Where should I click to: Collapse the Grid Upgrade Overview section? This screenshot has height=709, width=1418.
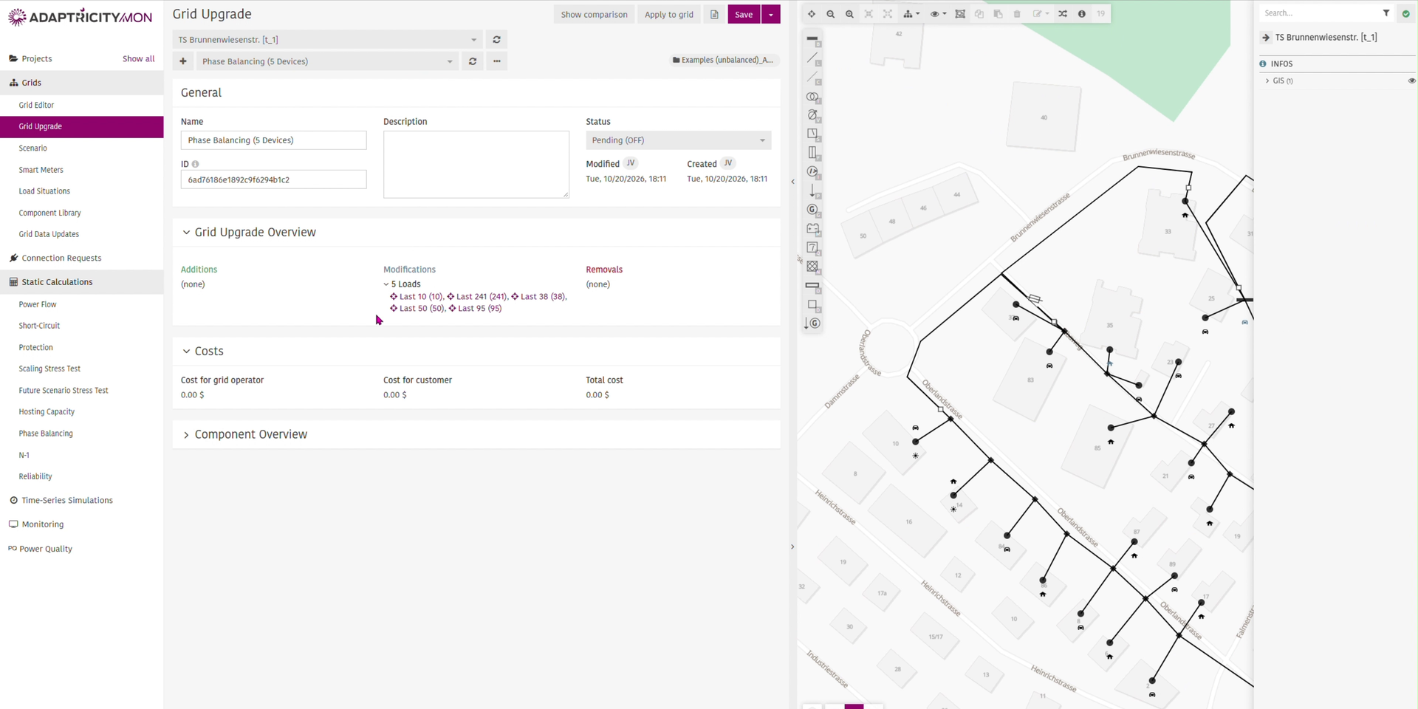[186, 233]
